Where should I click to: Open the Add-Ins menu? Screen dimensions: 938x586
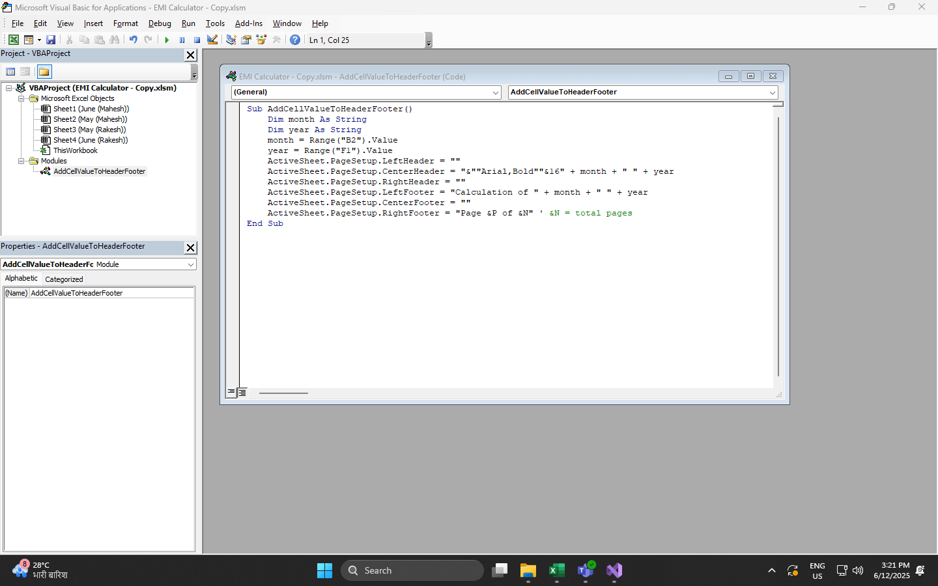point(249,23)
